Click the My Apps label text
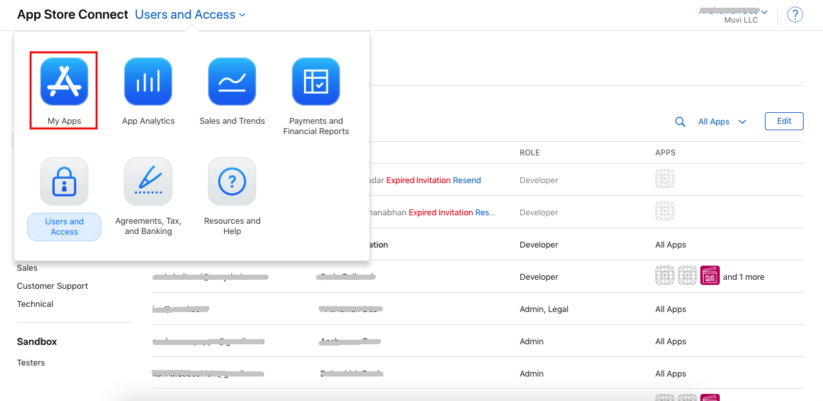823x401 pixels. coord(64,121)
